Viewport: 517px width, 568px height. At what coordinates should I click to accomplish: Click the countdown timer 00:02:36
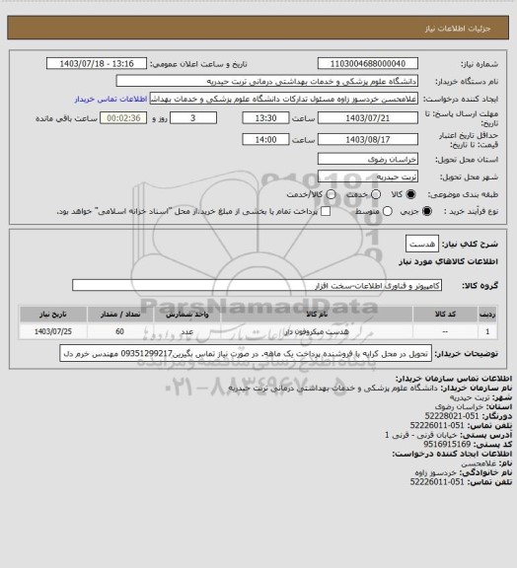click(123, 118)
